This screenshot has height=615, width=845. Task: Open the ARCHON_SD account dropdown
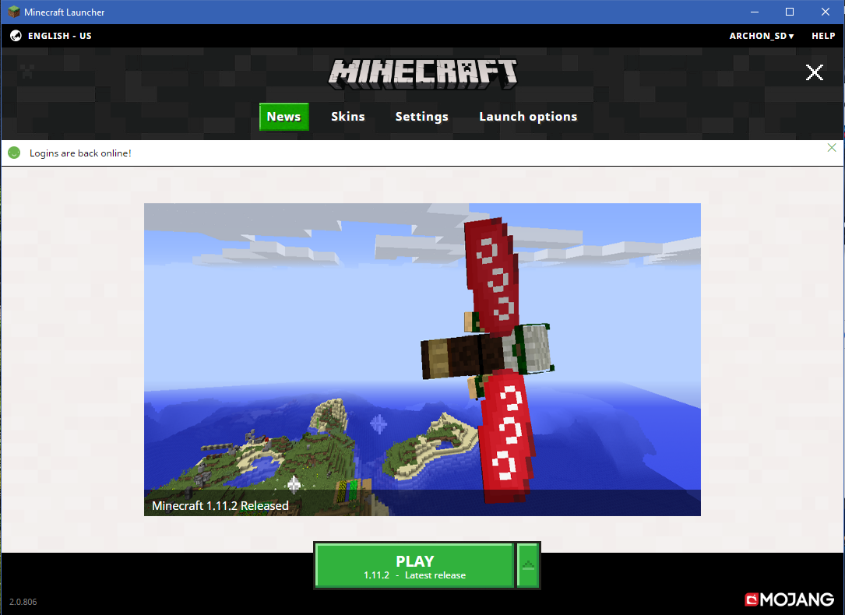coord(762,36)
